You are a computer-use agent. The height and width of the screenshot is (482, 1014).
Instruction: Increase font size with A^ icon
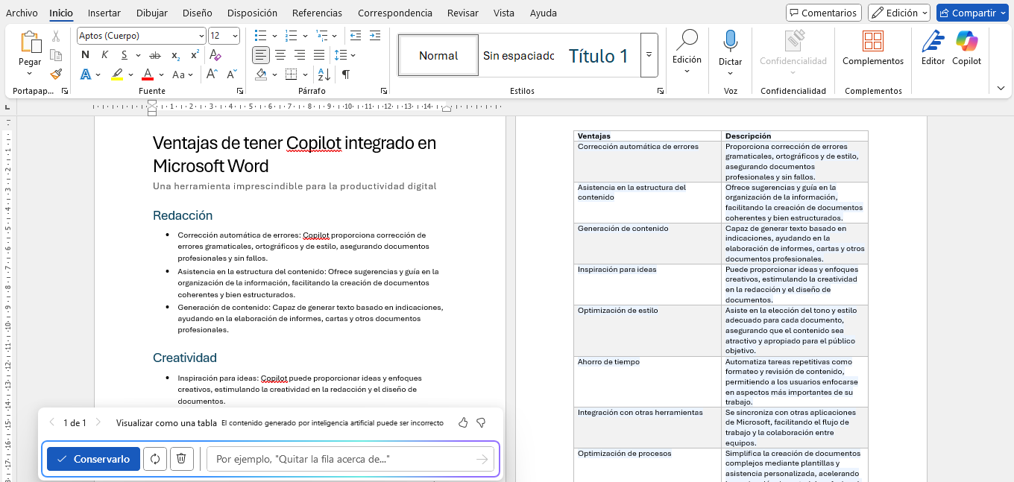tap(212, 74)
